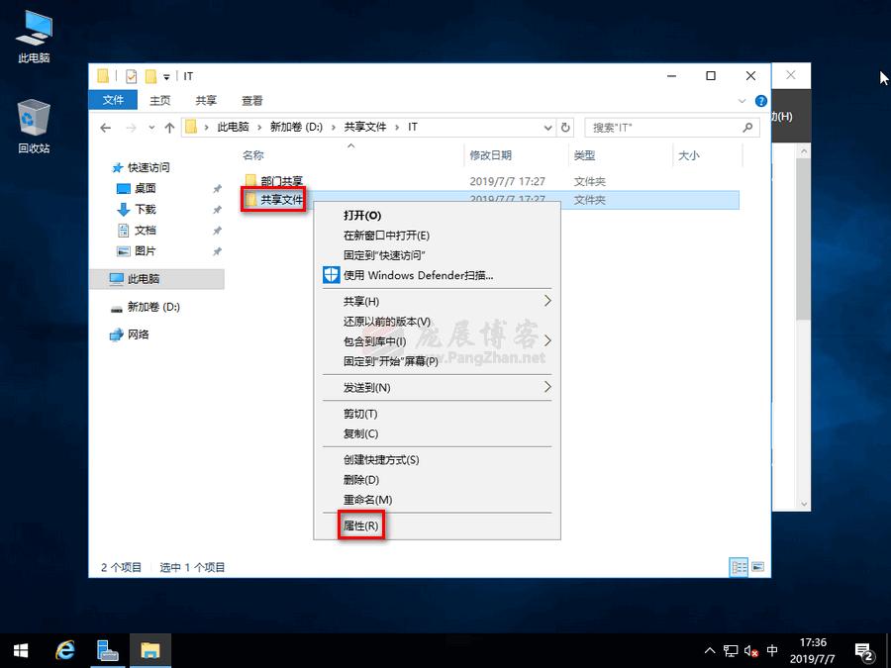
Task: Unpin 下载 from the sidebar
Action: click(x=218, y=209)
